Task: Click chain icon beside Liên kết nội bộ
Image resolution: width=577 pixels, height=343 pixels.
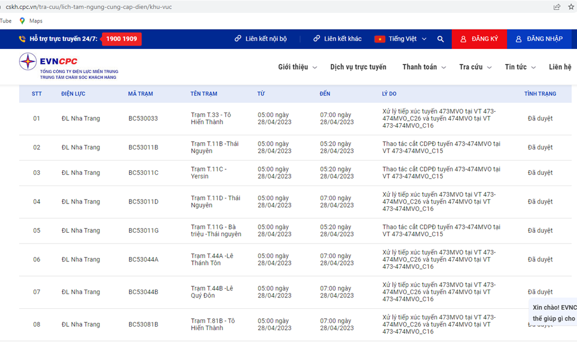Action: tap(238, 39)
